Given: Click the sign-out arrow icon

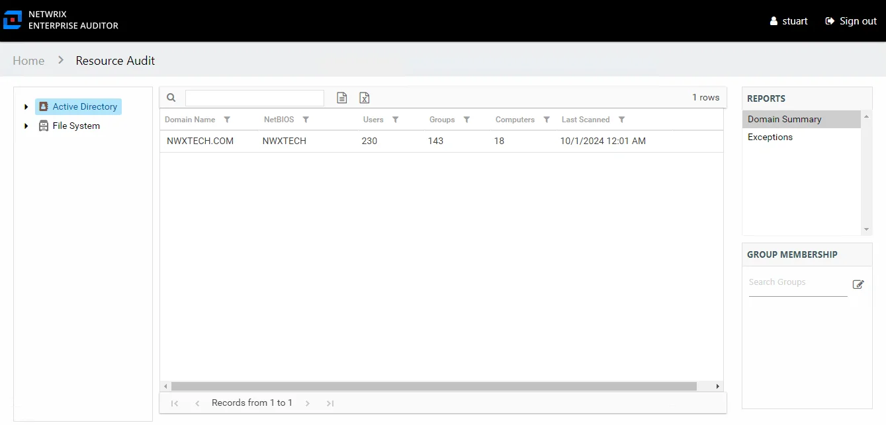Looking at the screenshot, I should tap(830, 21).
